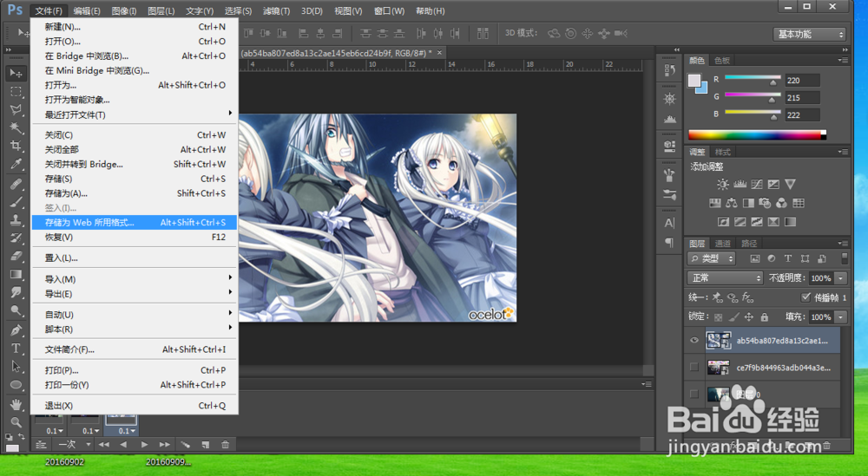Select the Eyedropper tool
The height and width of the screenshot is (476, 868).
pos(16,164)
